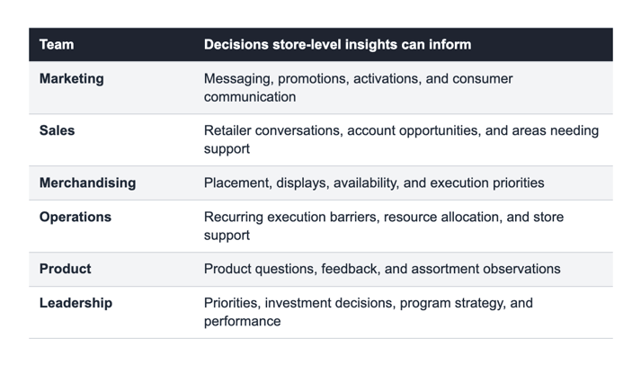Click execution priorities in Merchandising row
641x365 pixels.
click(487, 182)
